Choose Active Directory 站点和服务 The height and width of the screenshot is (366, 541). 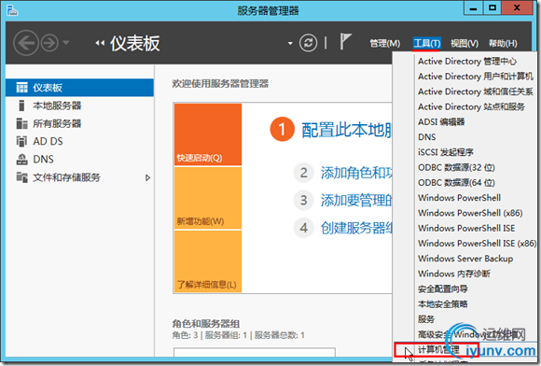(x=471, y=106)
